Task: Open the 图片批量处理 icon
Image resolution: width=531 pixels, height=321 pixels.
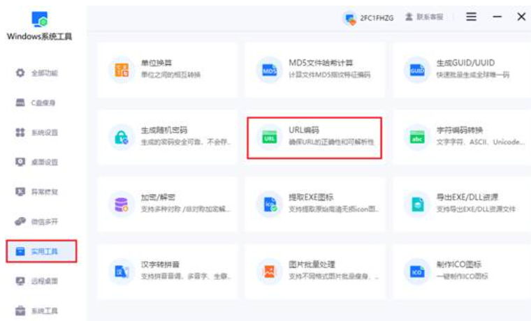Action: (x=270, y=271)
